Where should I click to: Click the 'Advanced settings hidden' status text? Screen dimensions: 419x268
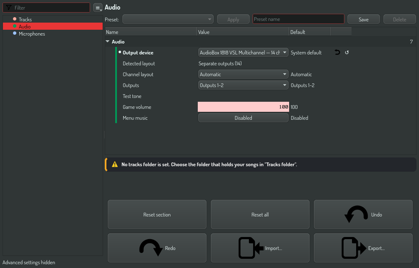[29, 263]
